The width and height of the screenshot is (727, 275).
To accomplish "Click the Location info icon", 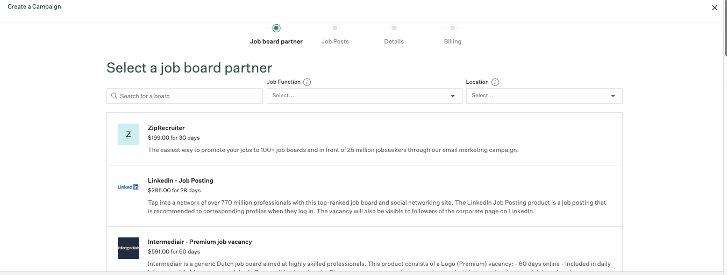I will click(x=495, y=82).
